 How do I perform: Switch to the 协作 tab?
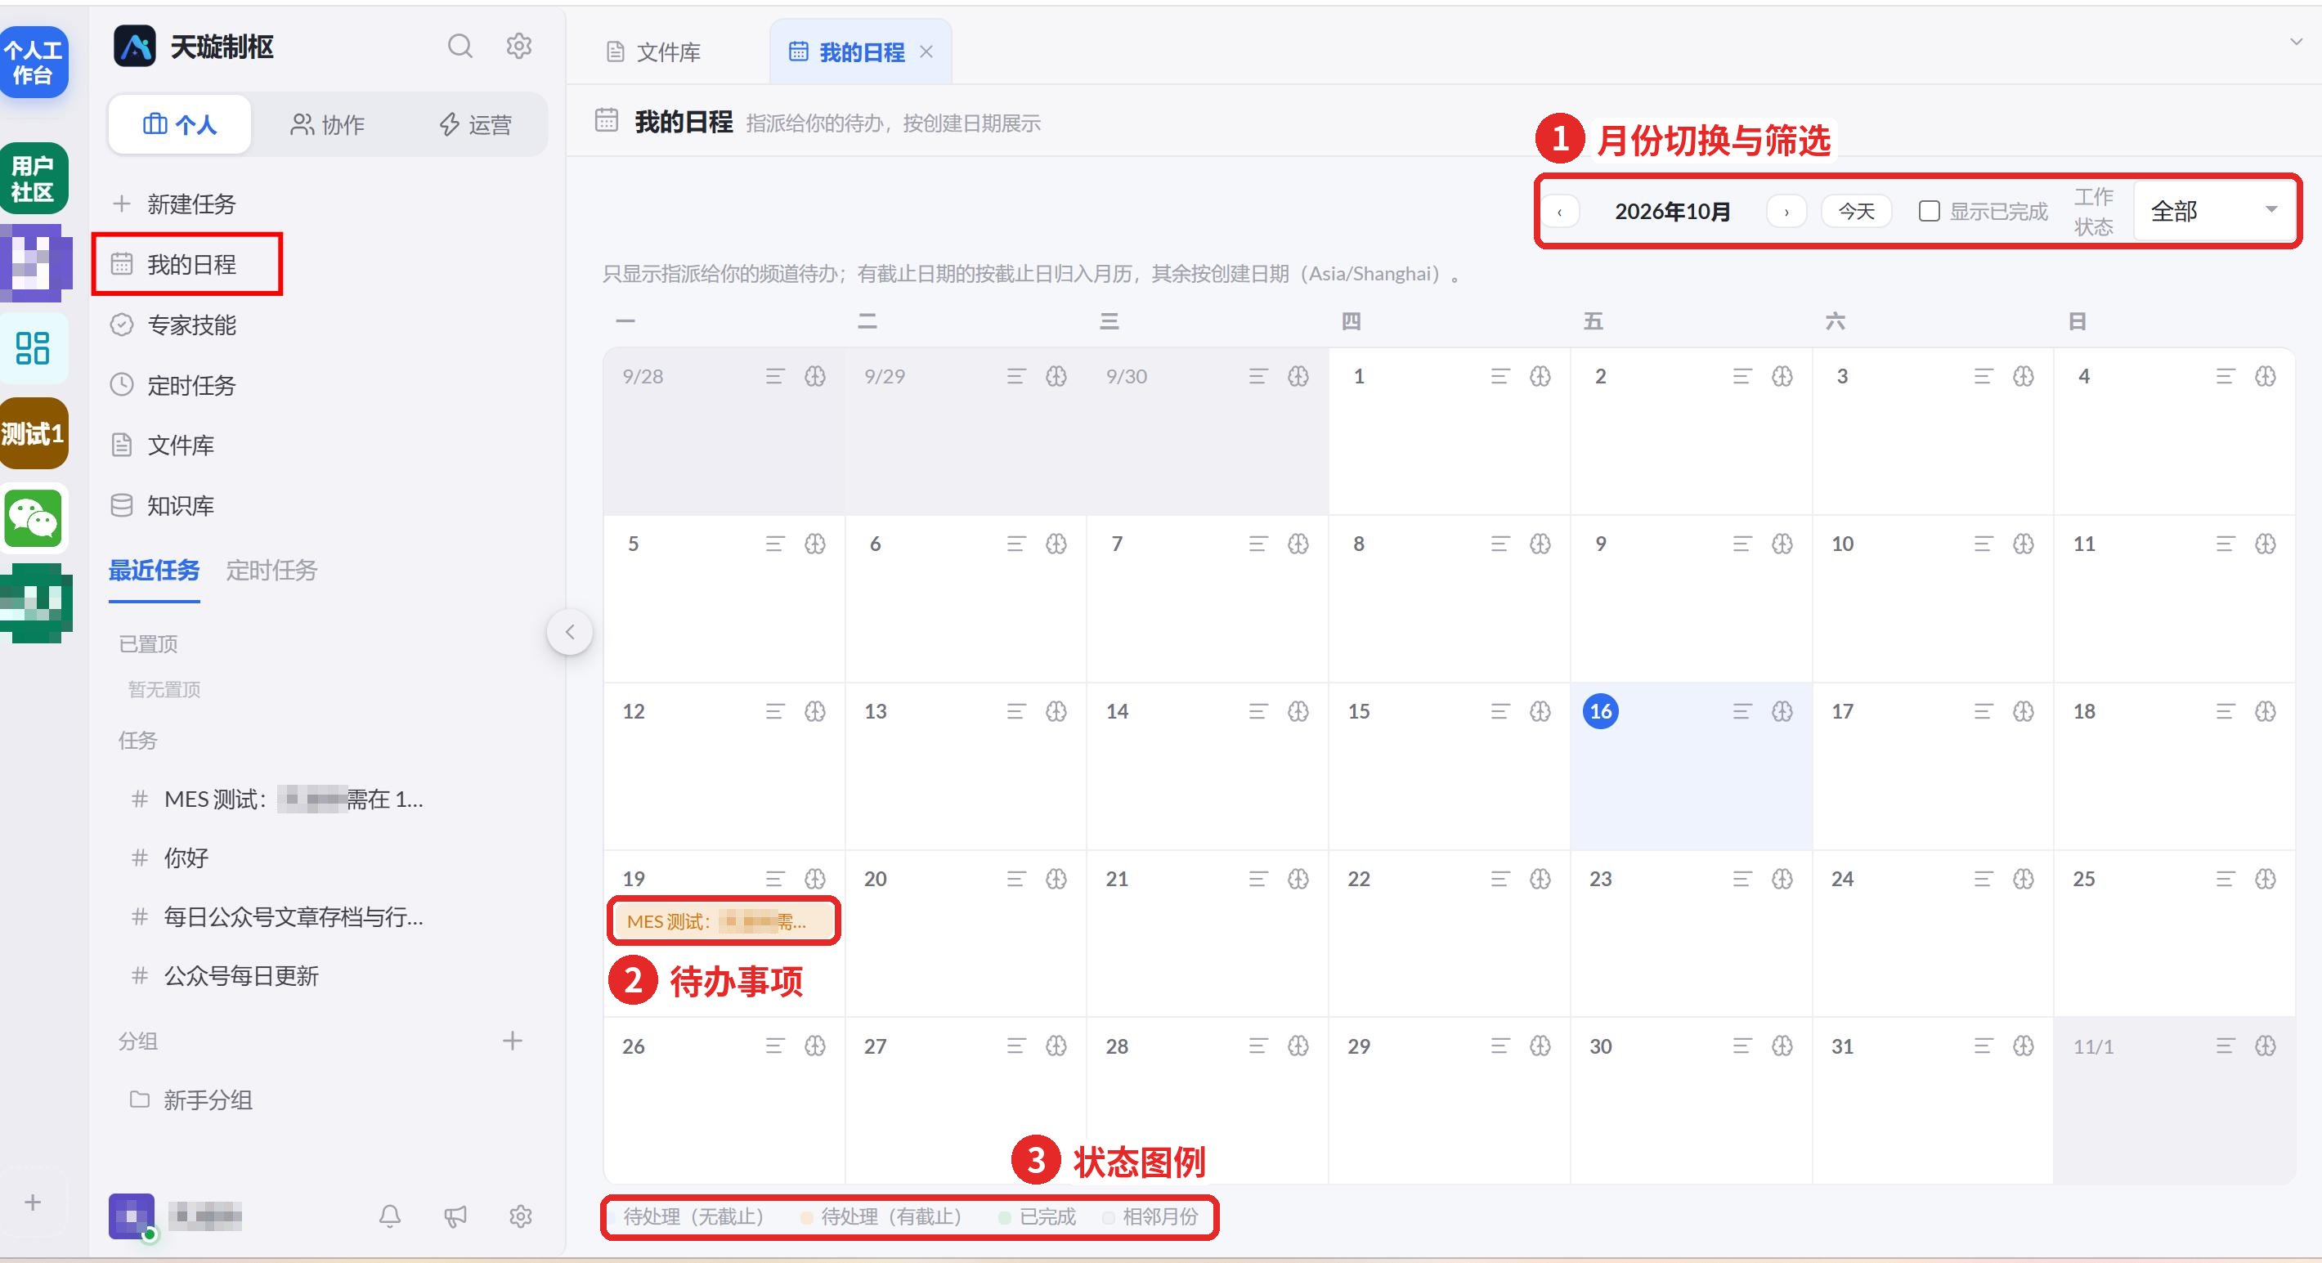[327, 124]
